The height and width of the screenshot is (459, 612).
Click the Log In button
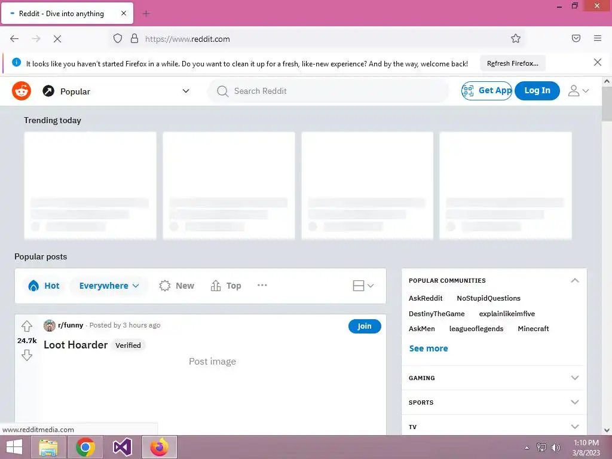tap(537, 91)
